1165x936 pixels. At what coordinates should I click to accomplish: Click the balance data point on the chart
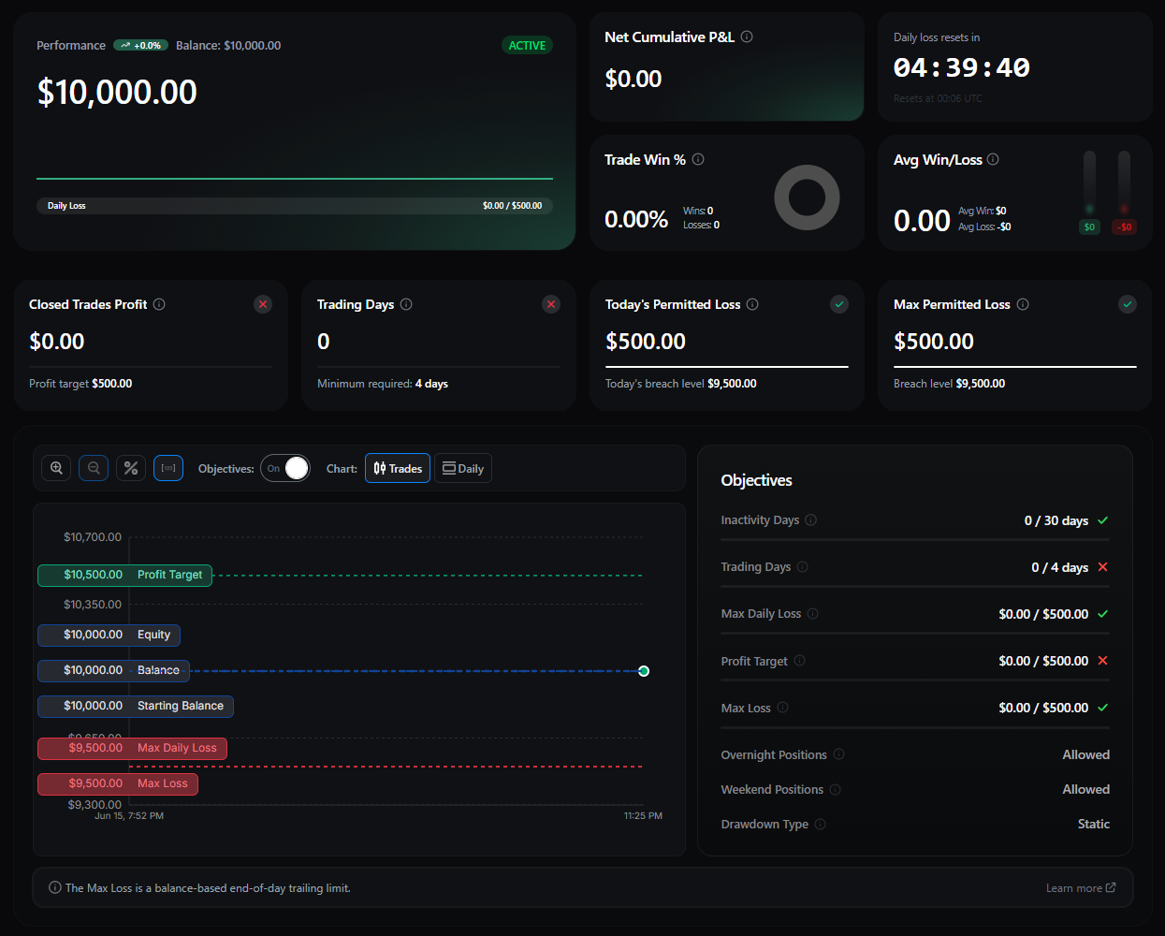click(x=644, y=671)
